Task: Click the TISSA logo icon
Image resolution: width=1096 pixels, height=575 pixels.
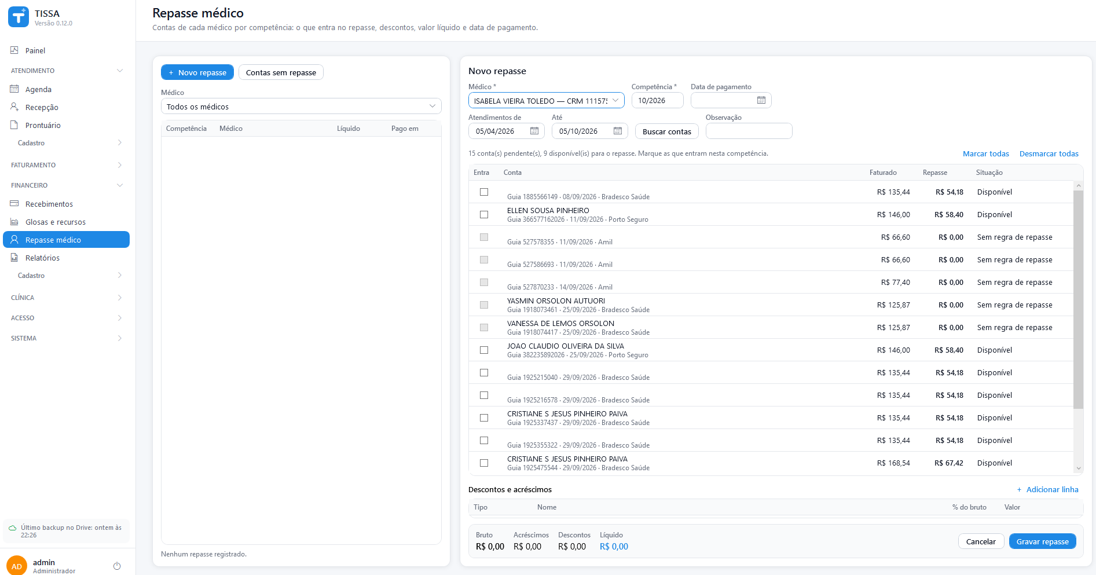Action: pos(18,17)
